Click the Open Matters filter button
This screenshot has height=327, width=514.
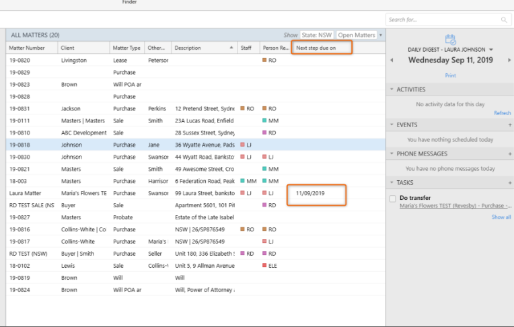[357, 35]
